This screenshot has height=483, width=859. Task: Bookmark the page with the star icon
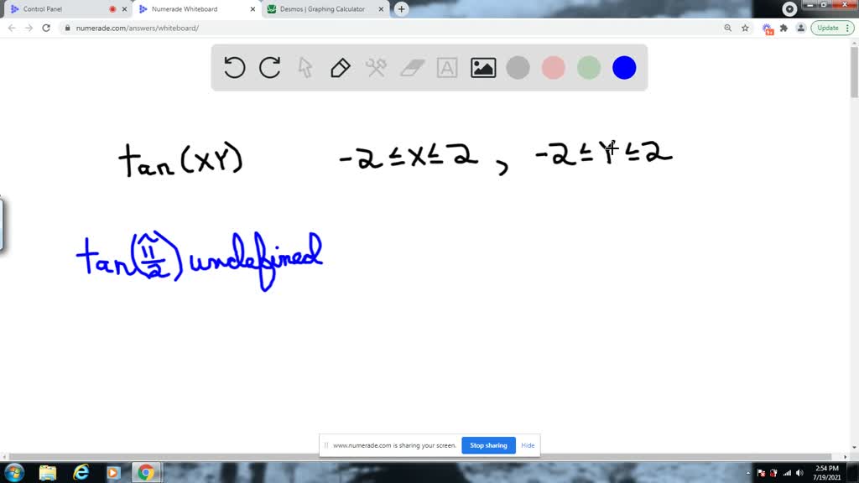coord(745,28)
